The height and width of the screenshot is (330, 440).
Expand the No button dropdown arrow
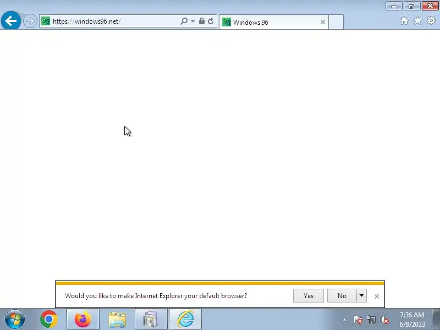point(361,296)
